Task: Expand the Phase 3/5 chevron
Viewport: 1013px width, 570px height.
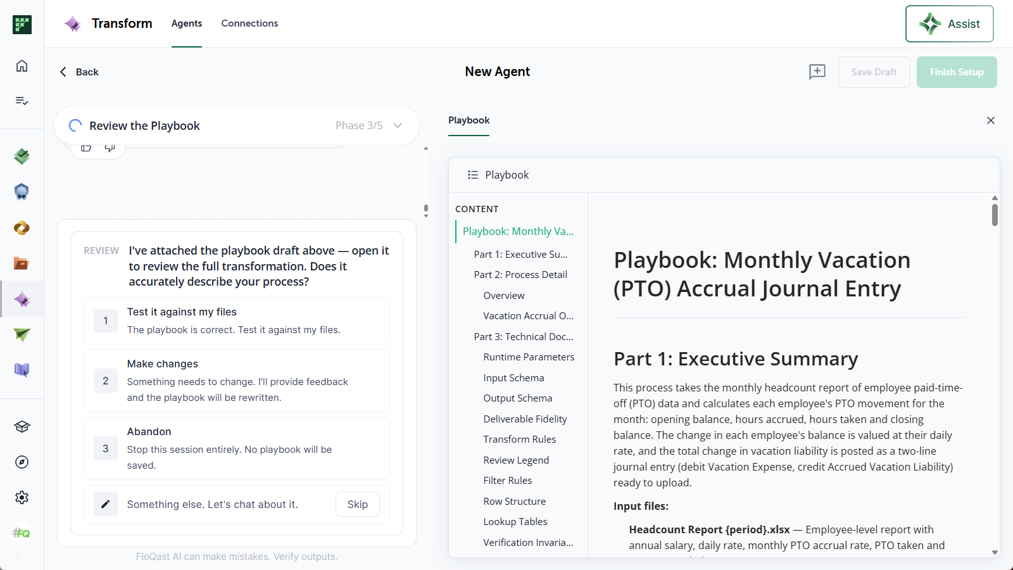Action: click(398, 125)
